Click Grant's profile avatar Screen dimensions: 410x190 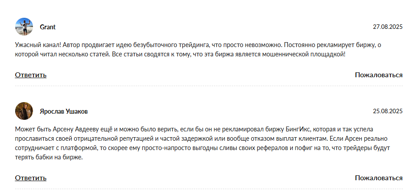(x=24, y=27)
